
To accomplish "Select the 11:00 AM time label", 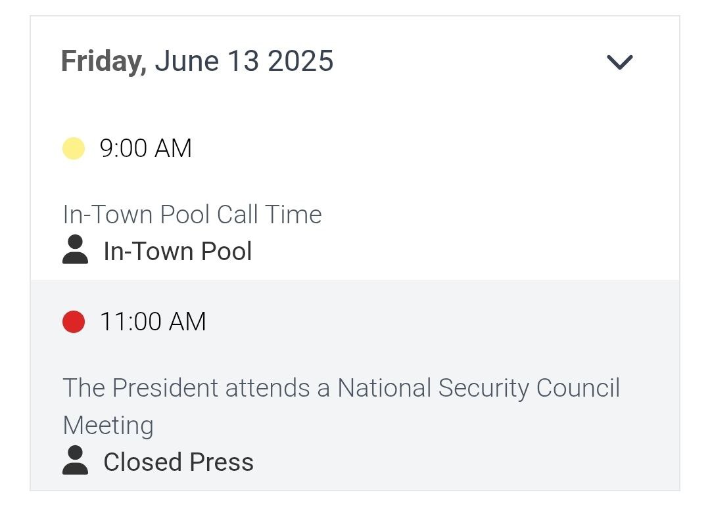I will (x=153, y=322).
